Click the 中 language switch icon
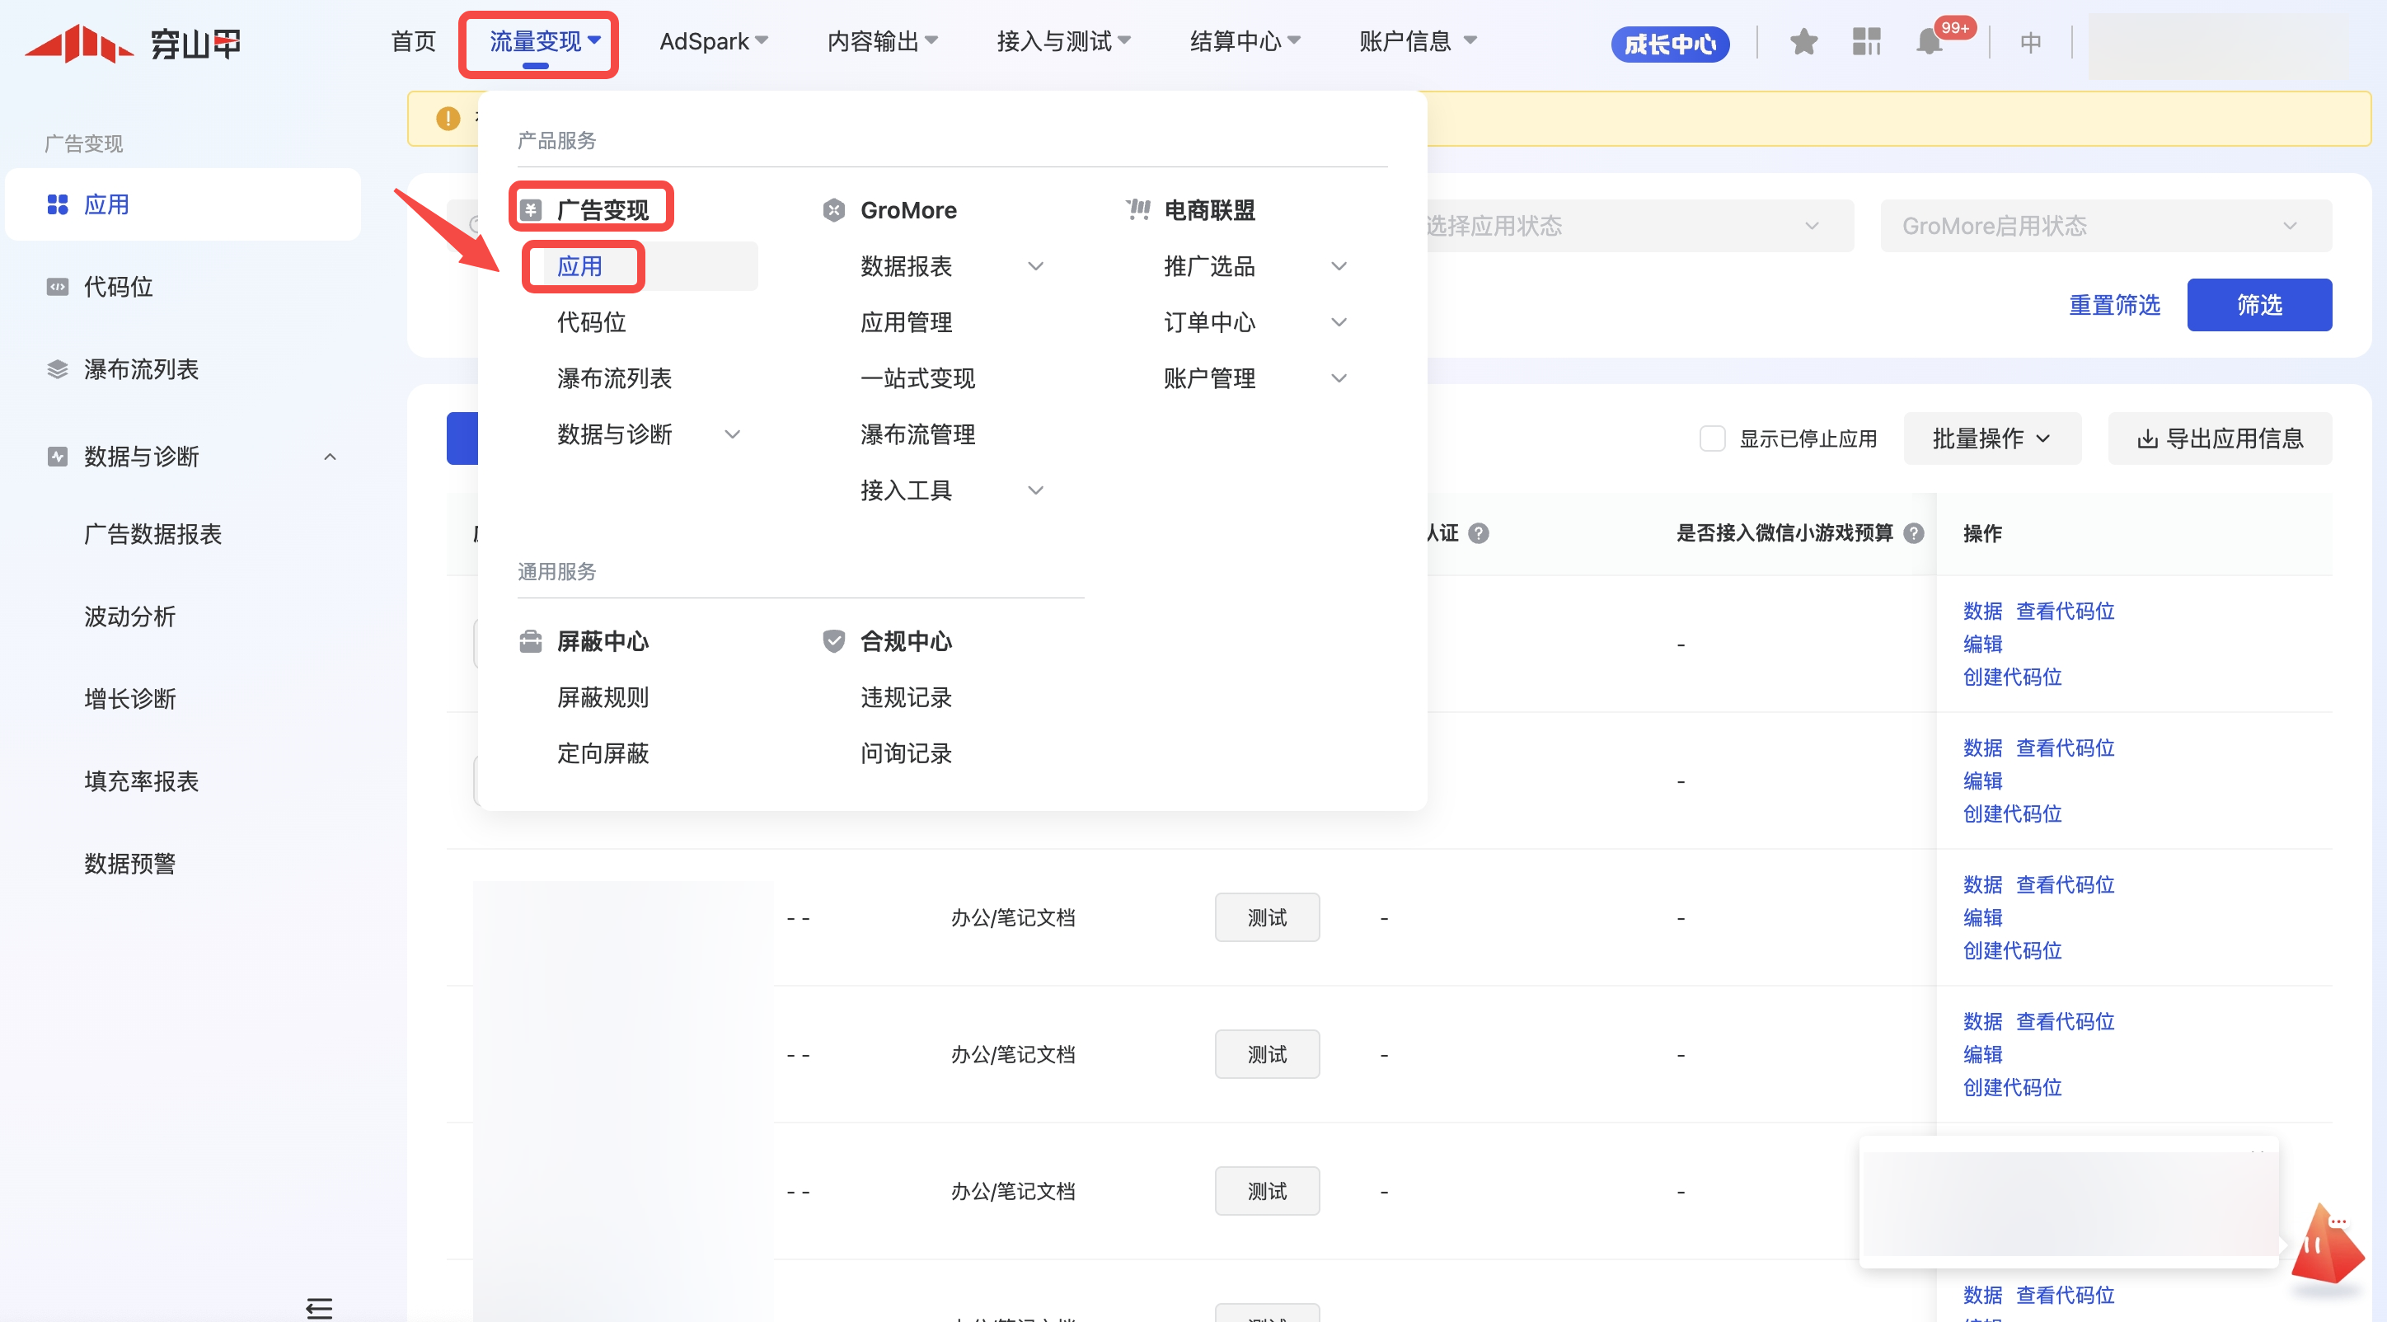The width and height of the screenshot is (2387, 1322). tap(2030, 43)
